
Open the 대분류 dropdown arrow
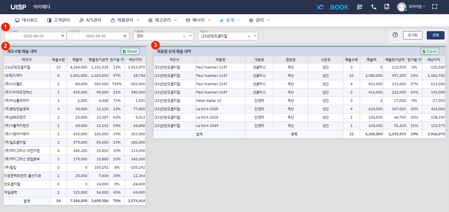coord(190,36)
